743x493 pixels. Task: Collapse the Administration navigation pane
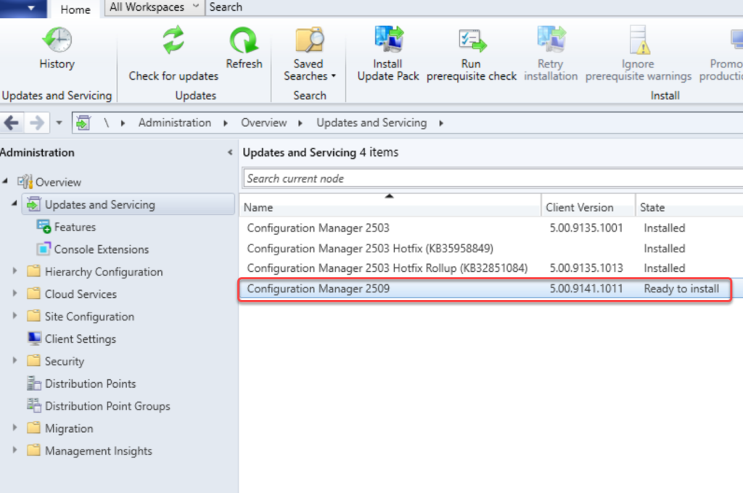click(230, 152)
